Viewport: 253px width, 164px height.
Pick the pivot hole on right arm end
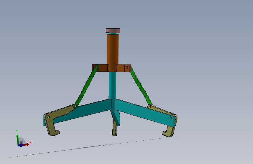click(x=171, y=118)
